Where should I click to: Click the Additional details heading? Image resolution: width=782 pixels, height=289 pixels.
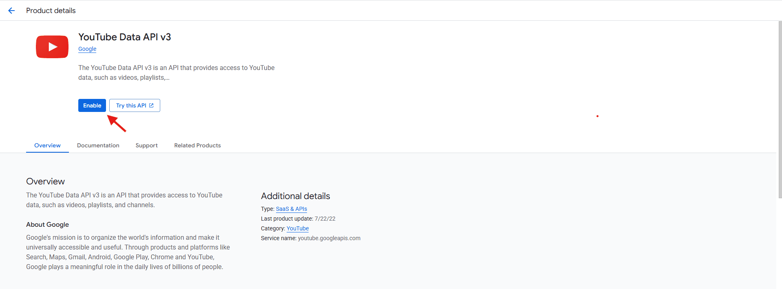tap(296, 196)
